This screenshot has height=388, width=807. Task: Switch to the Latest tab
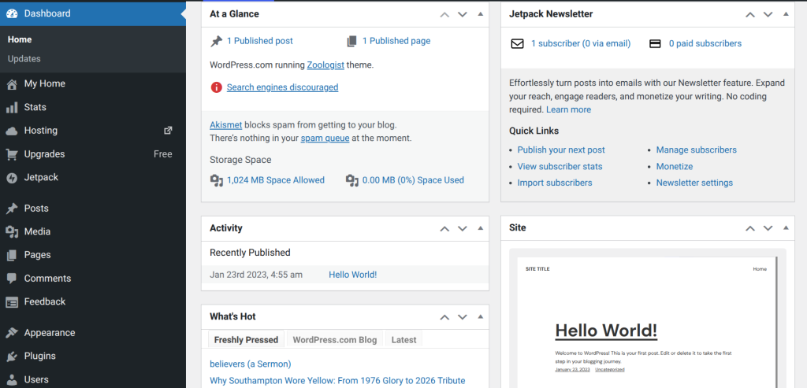point(404,340)
